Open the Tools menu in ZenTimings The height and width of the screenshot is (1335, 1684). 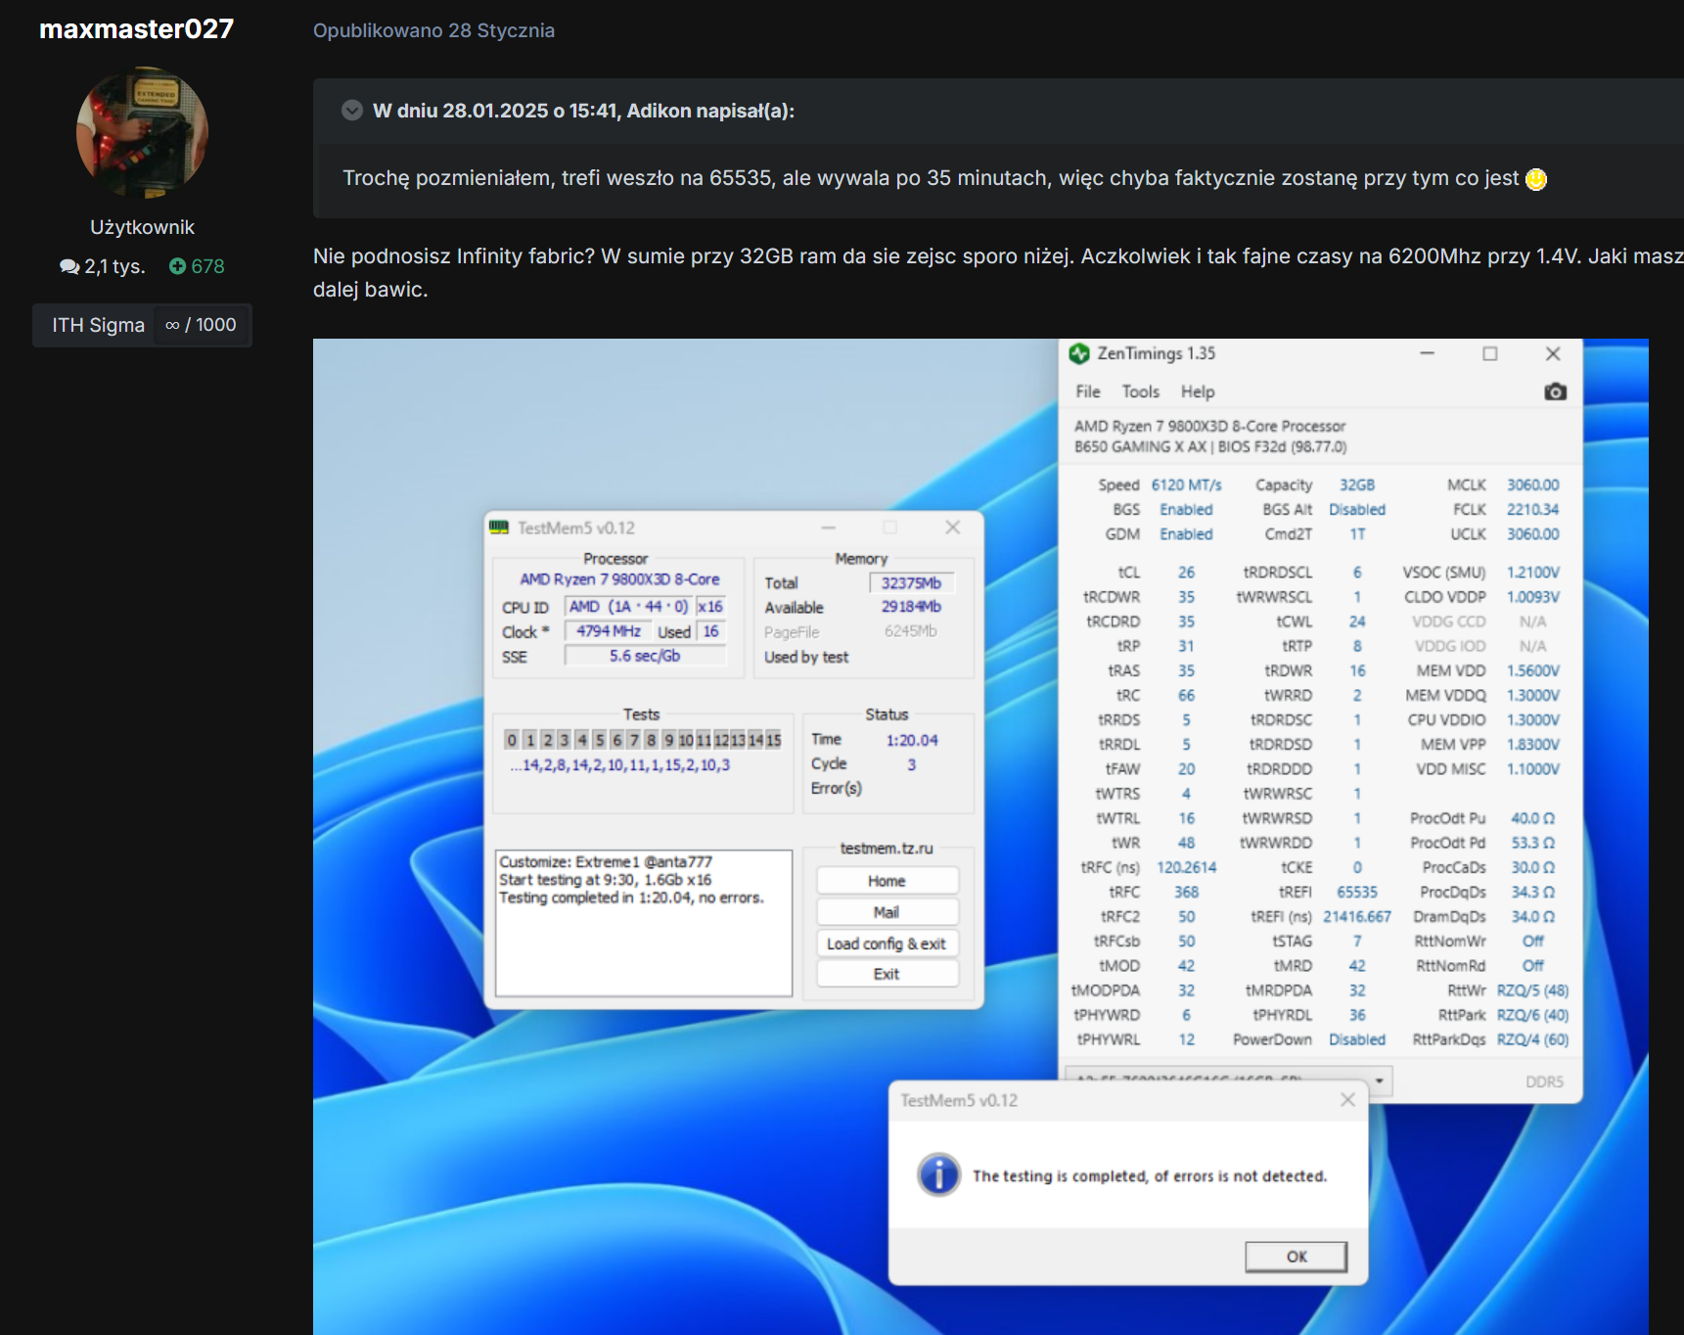click(1140, 391)
